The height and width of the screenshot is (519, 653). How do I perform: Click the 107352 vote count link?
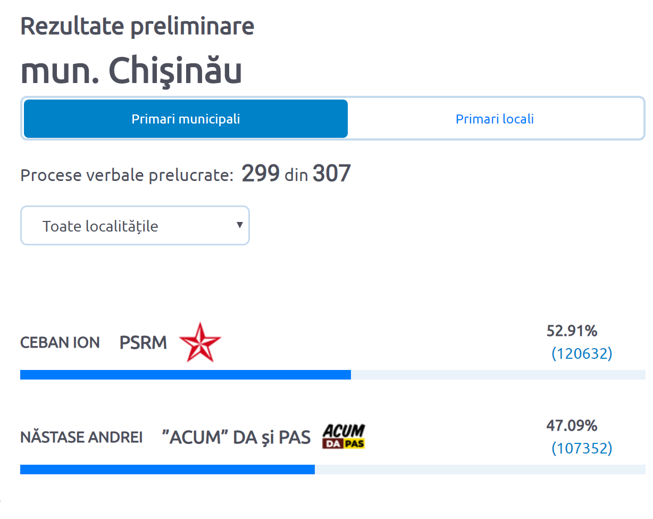tap(582, 448)
